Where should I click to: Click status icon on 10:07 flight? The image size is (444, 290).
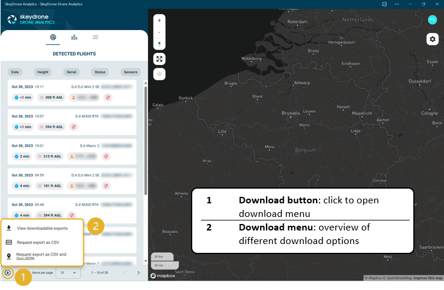pyautogui.click(x=74, y=127)
